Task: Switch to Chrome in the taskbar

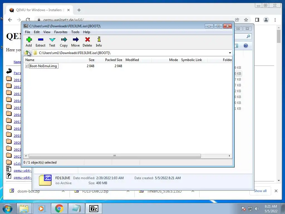Action: point(59,208)
